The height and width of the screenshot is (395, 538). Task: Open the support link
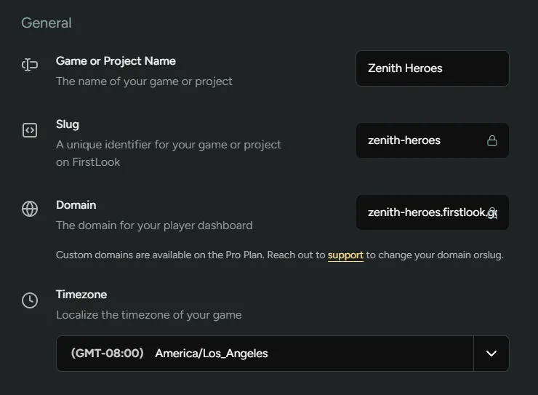click(345, 255)
